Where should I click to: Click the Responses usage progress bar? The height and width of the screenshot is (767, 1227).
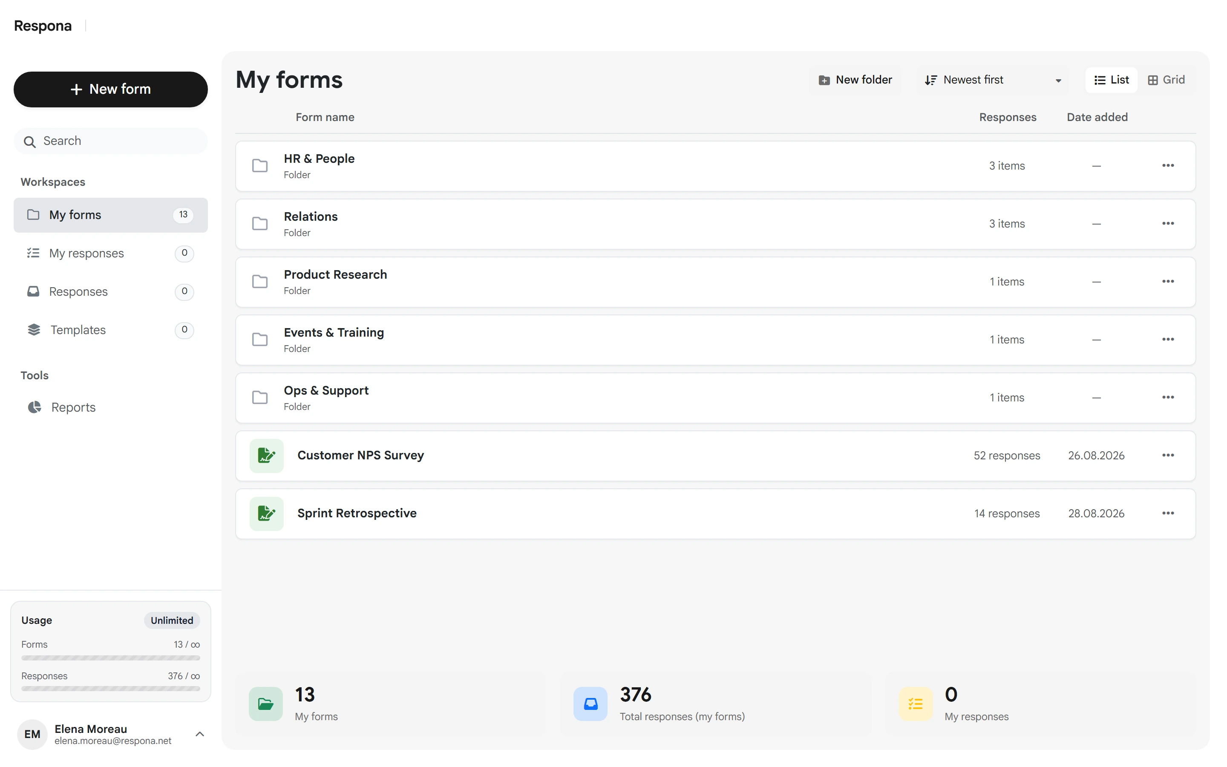110,689
